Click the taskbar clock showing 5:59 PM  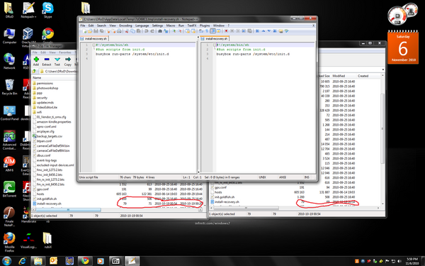click(x=412, y=261)
